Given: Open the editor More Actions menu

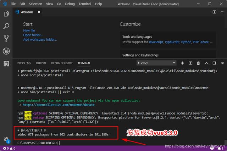Looking at the screenshot, I should click(222, 12).
